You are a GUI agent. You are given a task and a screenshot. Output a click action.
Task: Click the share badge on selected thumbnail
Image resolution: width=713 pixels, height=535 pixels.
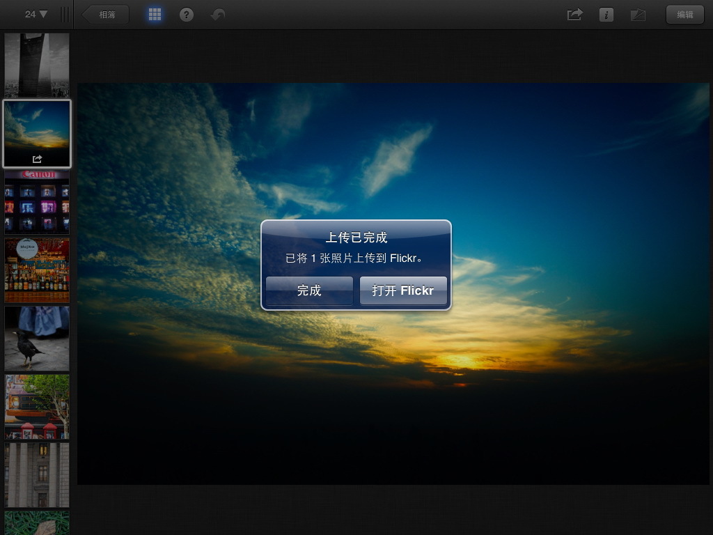pos(36,159)
